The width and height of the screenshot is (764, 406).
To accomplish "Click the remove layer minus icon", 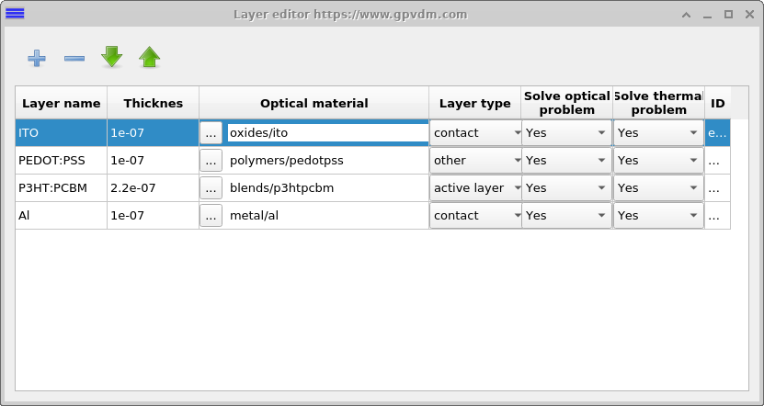I will tap(74, 59).
